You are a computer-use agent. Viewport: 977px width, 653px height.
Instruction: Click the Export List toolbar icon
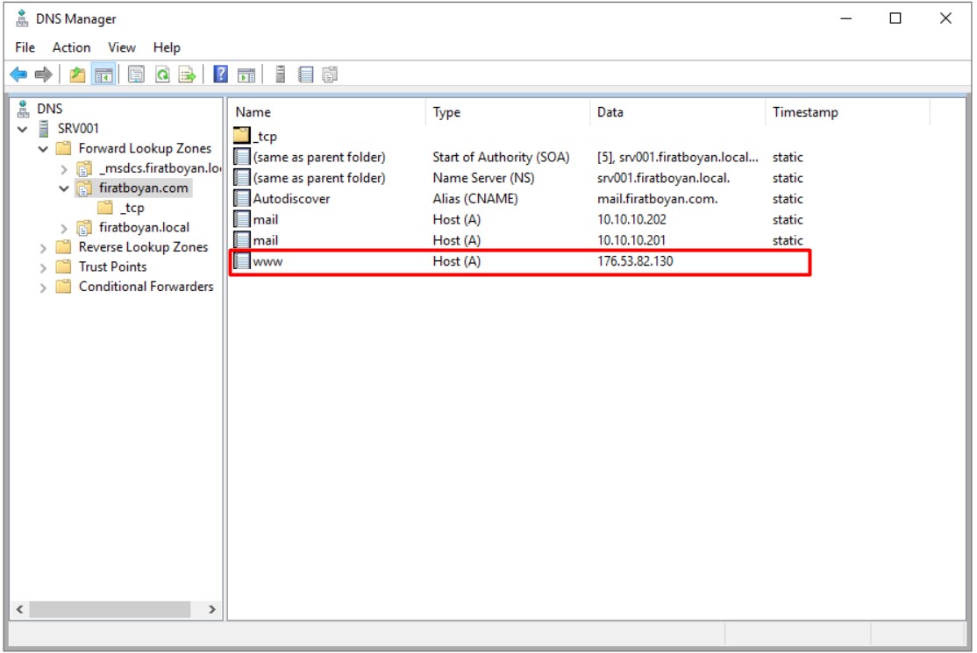(187, 75)
